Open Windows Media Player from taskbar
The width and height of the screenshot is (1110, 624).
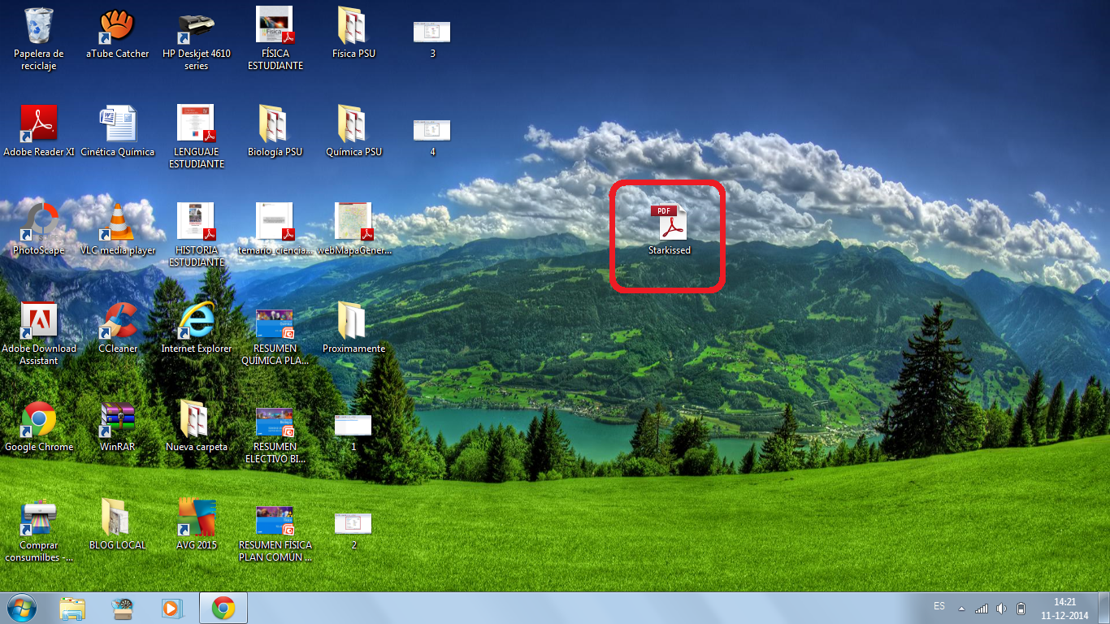coord(171,608)
